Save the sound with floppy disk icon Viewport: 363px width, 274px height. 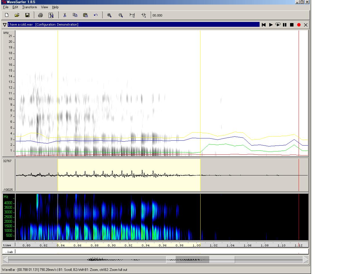27,15
